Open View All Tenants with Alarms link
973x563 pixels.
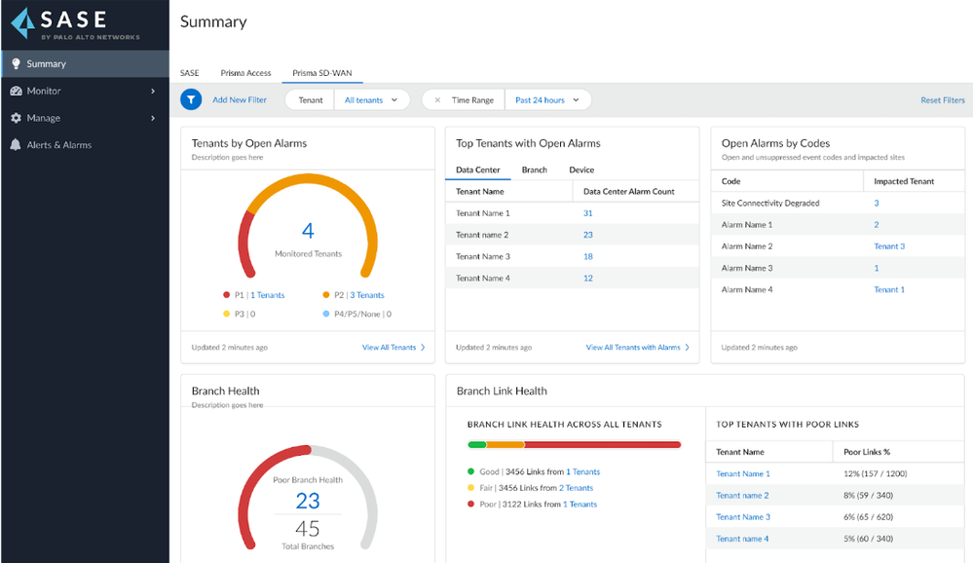click(633, 348)
